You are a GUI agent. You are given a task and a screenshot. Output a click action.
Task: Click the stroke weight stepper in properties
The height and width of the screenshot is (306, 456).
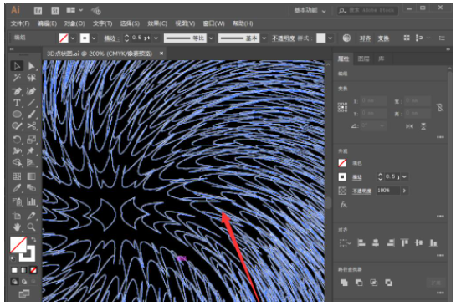pyautogui.click(x=380, y=176)
